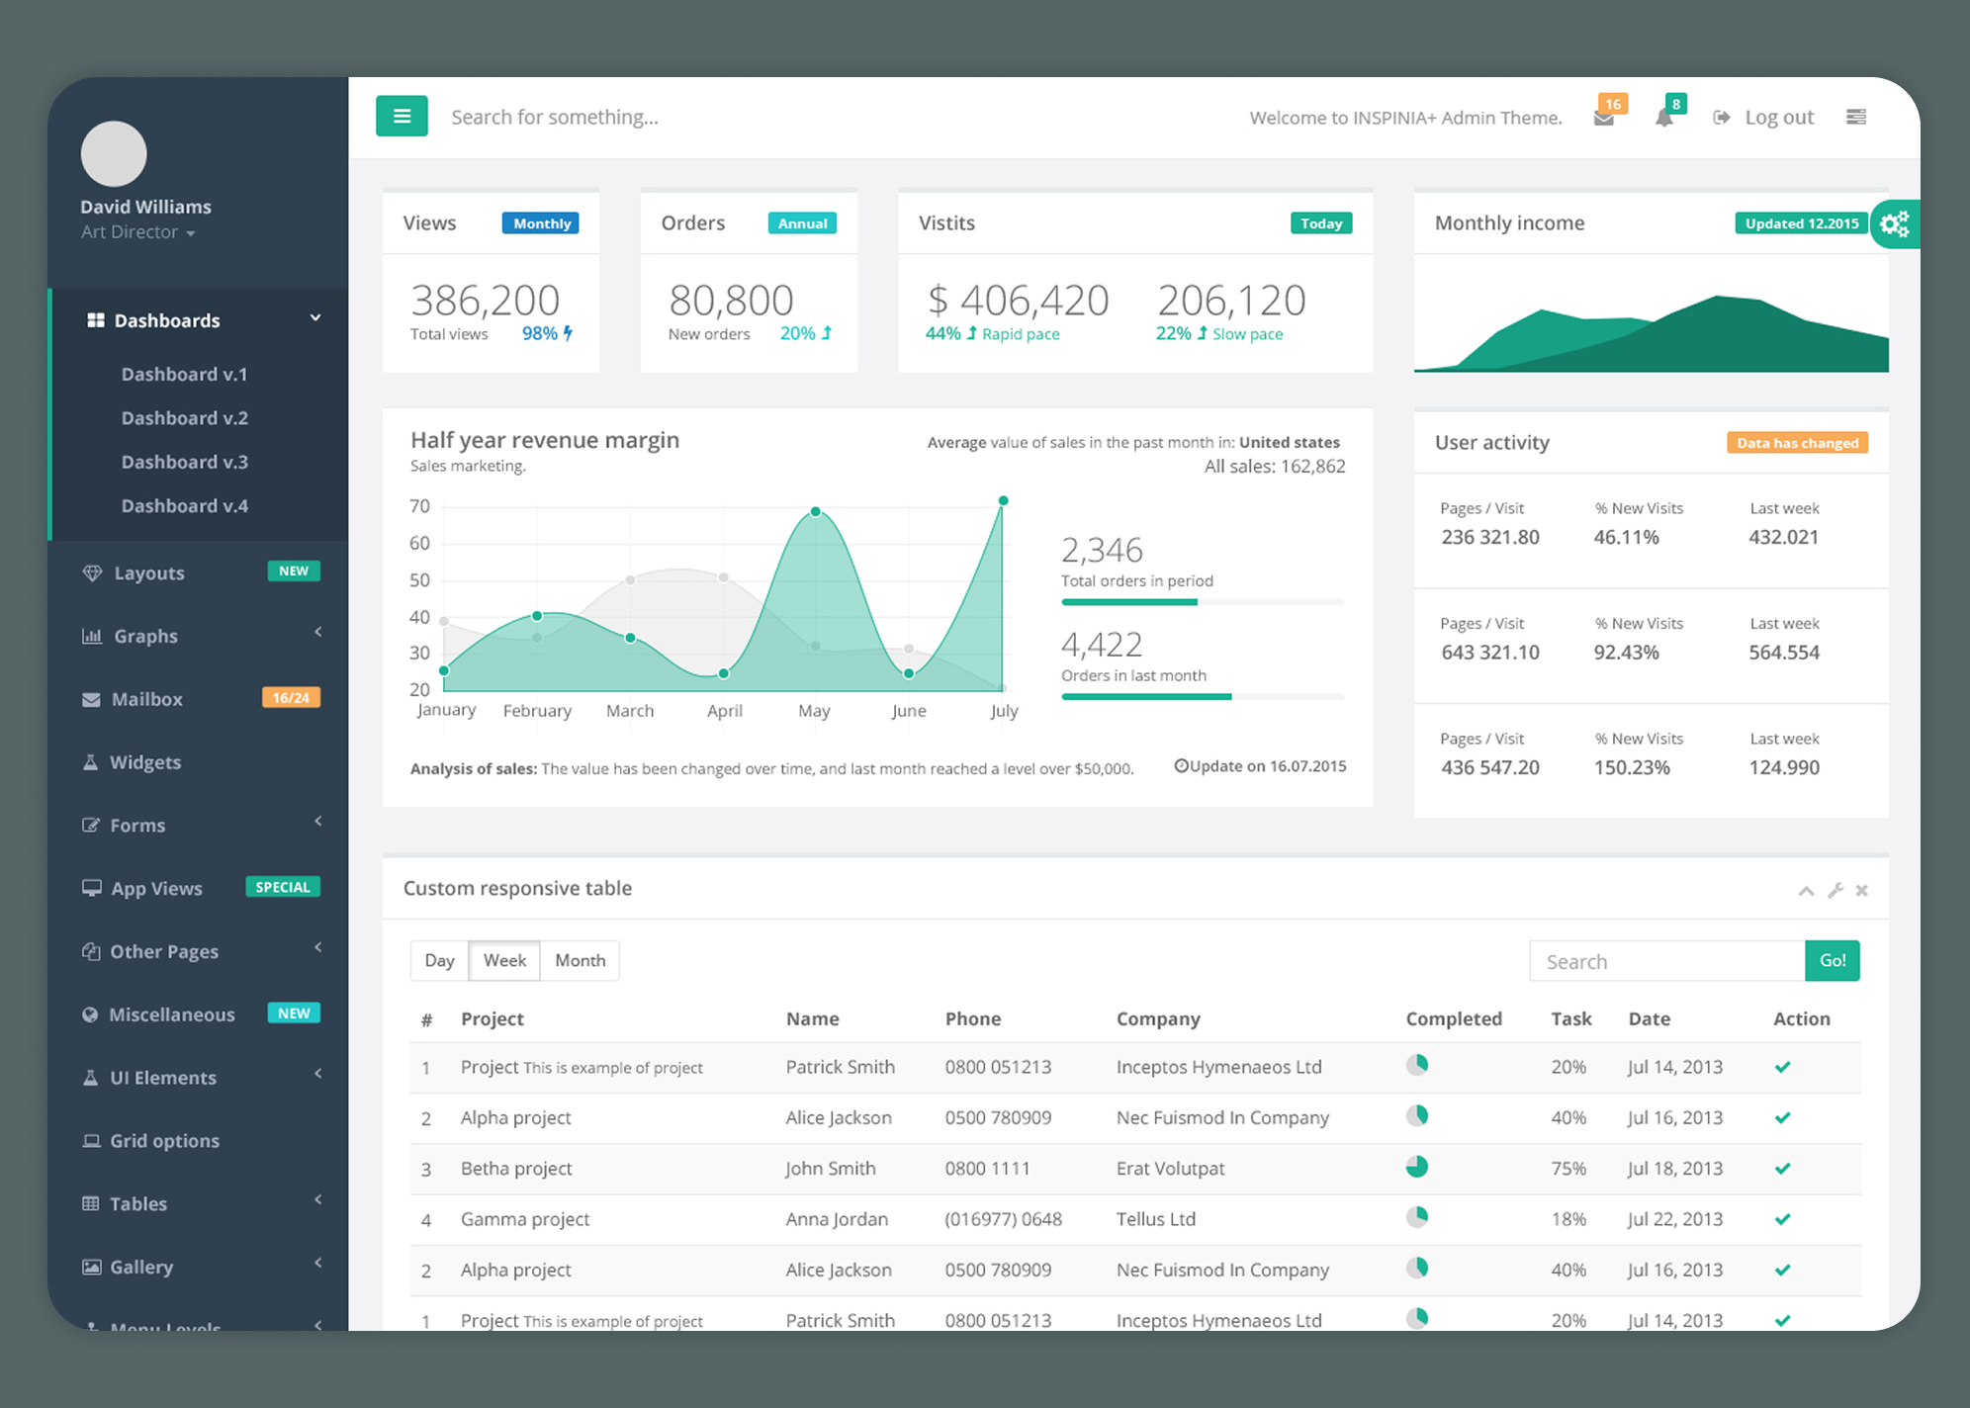Click the checkmark action for Gamma project
Screen dimensions: 1970x1408
pos(1782,1219)
